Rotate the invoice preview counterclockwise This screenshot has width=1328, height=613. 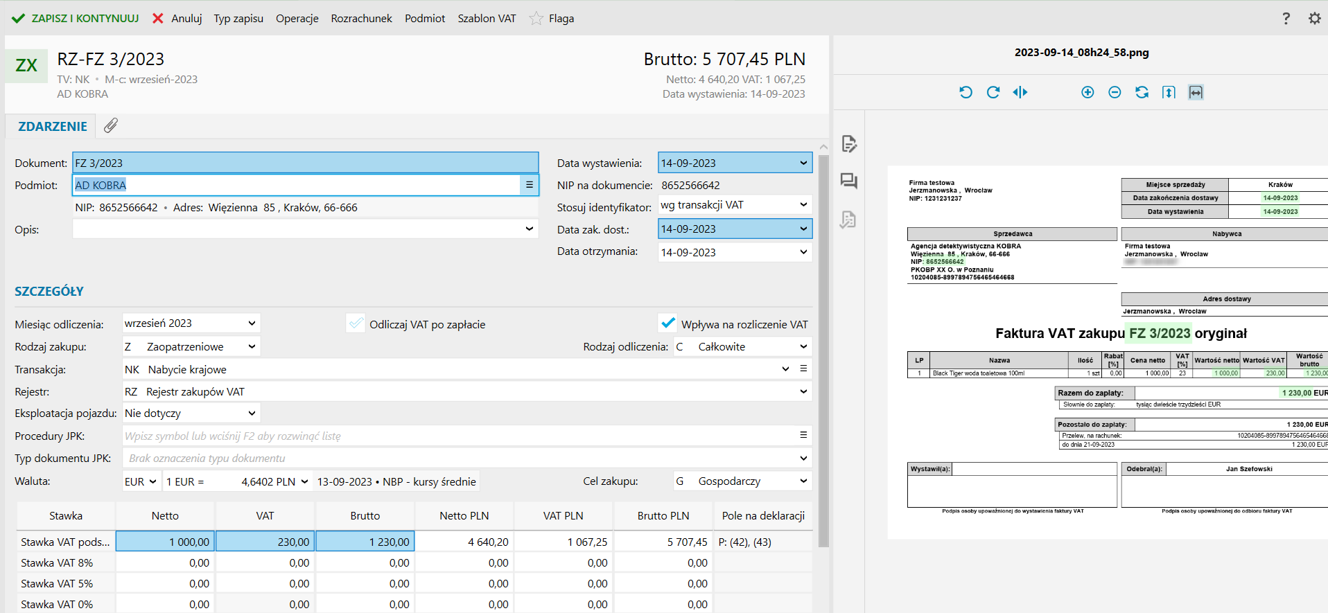coord(966,92)
